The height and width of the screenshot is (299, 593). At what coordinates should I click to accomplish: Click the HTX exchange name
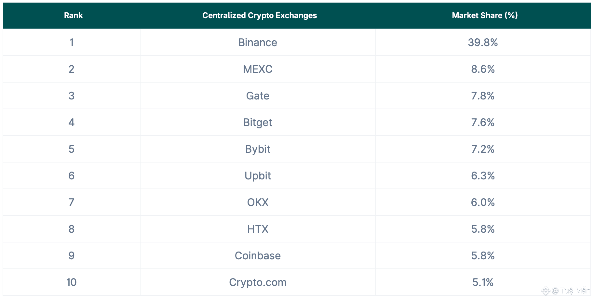click(258, 229)
